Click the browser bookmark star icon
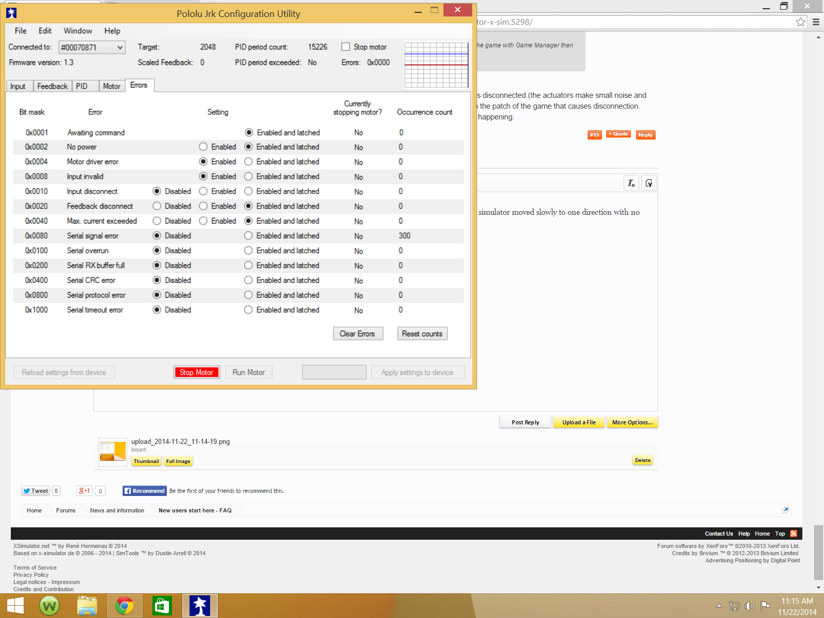This screenshot has height=618, width=824. pos(800,22)
